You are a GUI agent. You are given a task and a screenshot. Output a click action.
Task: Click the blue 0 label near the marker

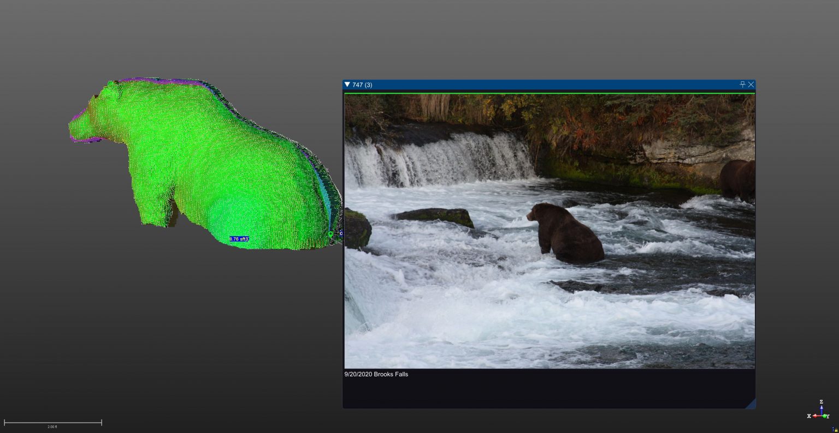tap(341, 233)
